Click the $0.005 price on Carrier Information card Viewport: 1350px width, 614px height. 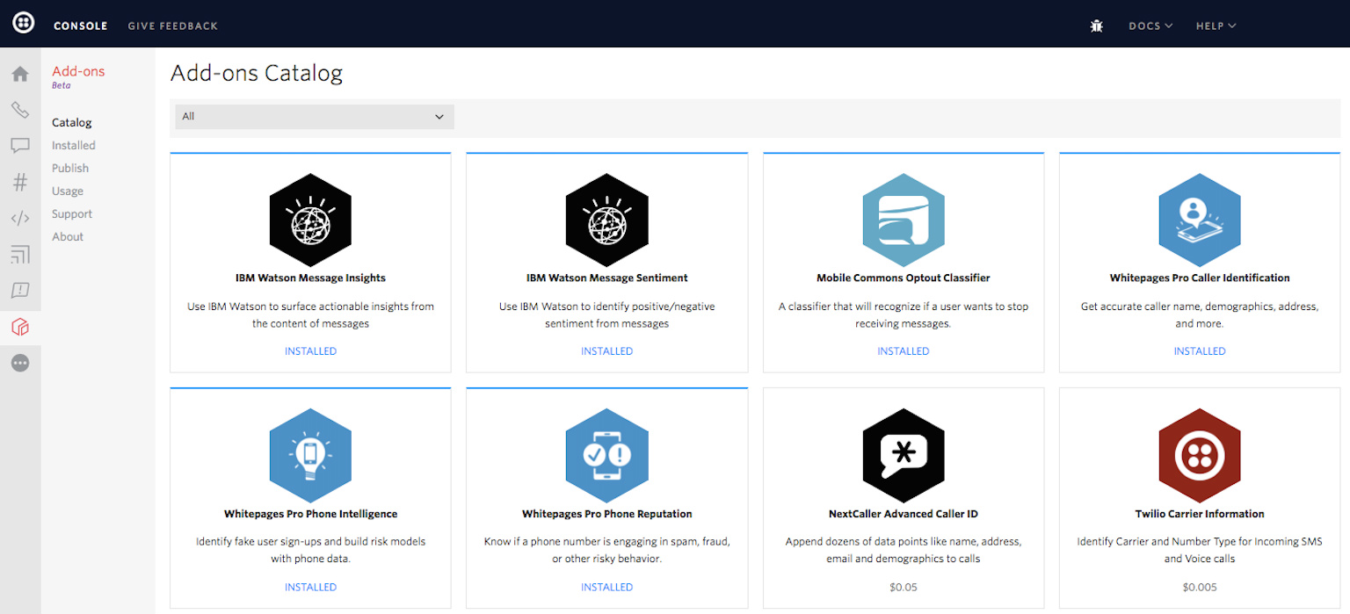pos(1200,588)
